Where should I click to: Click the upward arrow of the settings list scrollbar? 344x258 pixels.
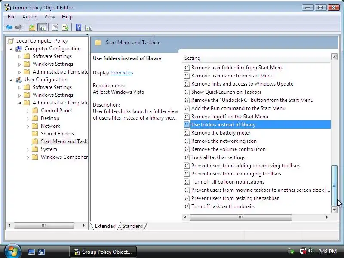click(x=335, y=57)
